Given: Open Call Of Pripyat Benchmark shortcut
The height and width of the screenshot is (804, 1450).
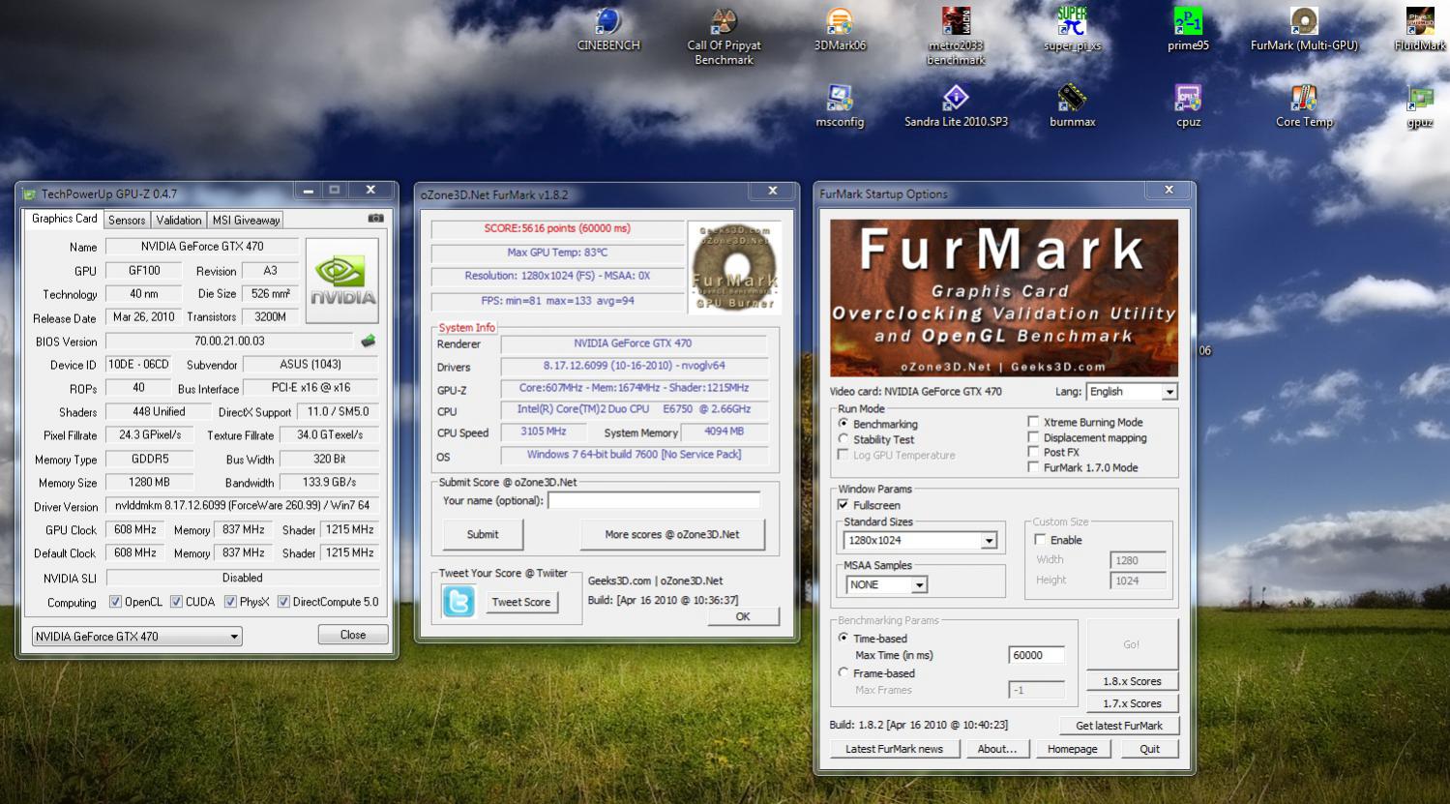Looking at the screenshot, I should (x=724, y=36).
